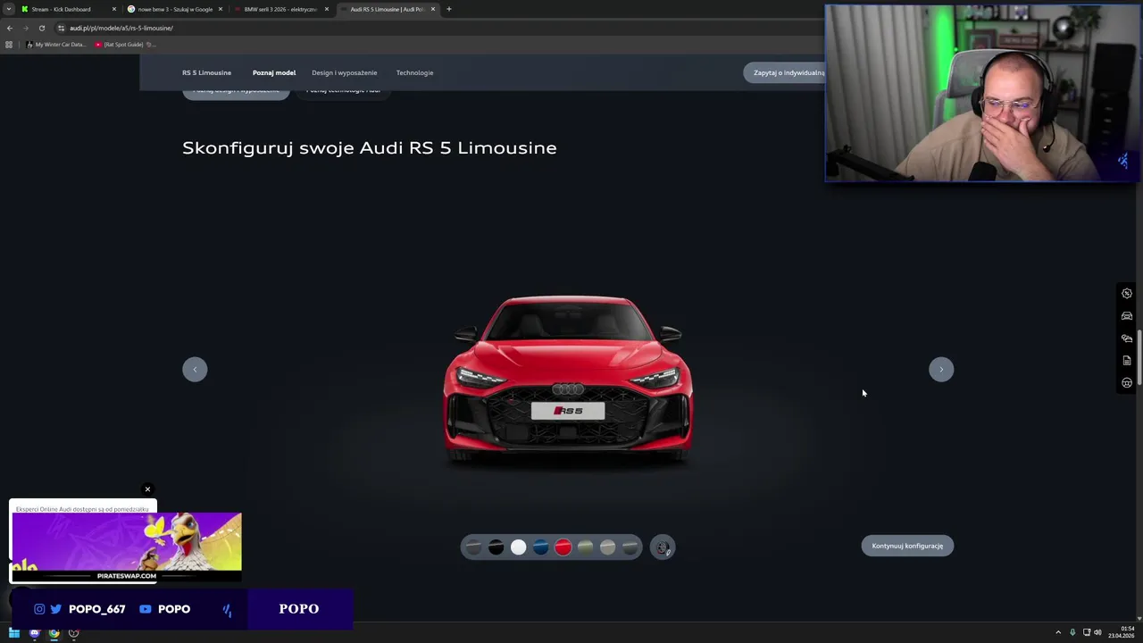The height and width of the screenshot is (643, 1143).
Task: Select the olive green paint color
Action: coord(585,547)
